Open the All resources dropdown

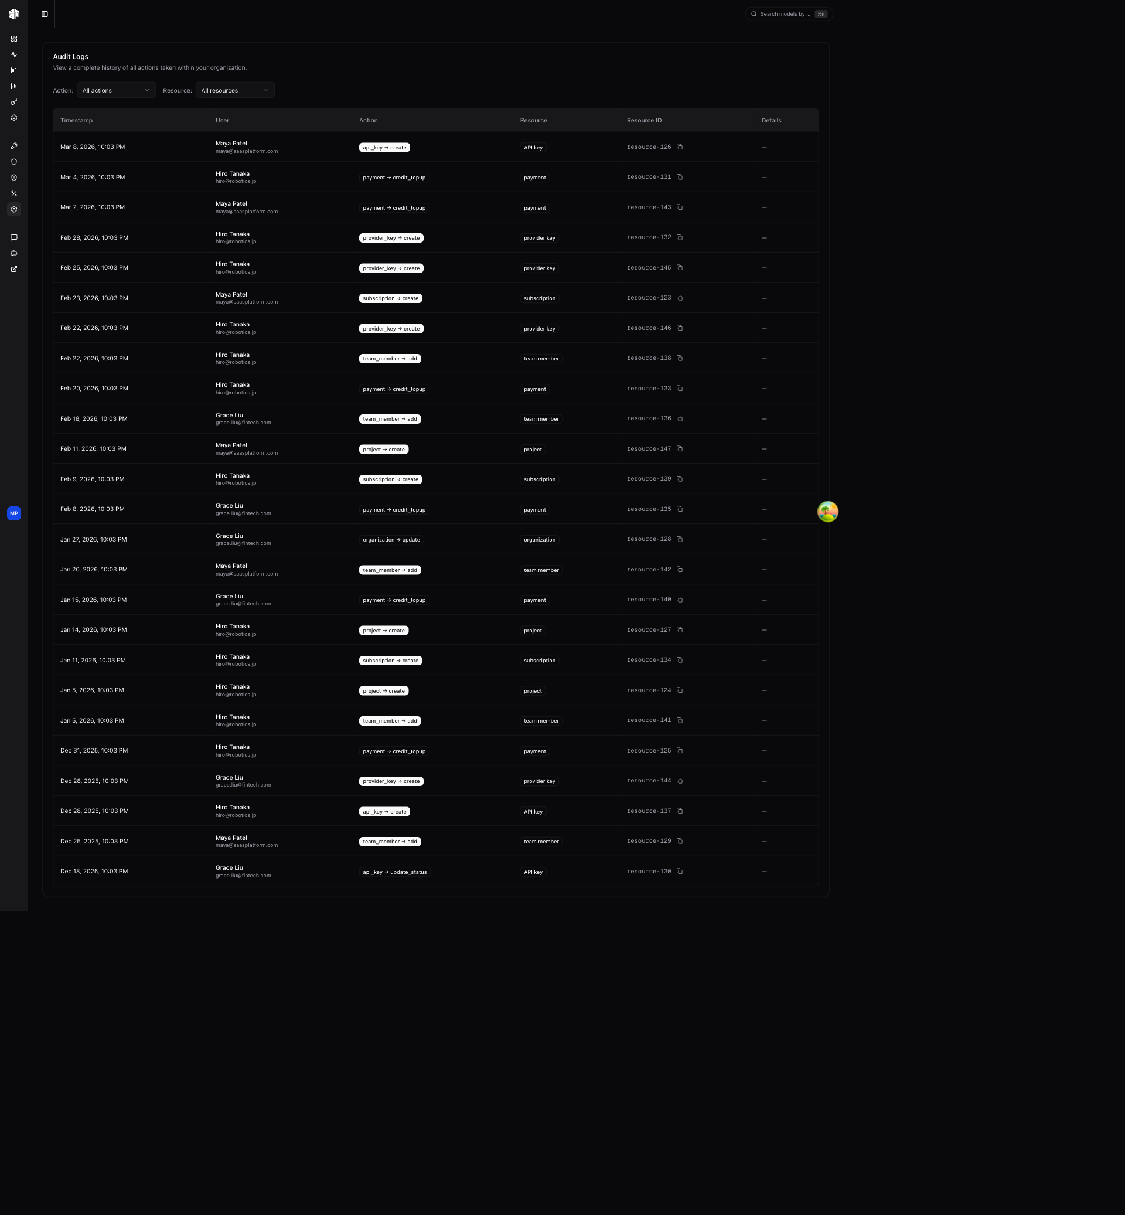pyautogui.click(x=234, y=90)
